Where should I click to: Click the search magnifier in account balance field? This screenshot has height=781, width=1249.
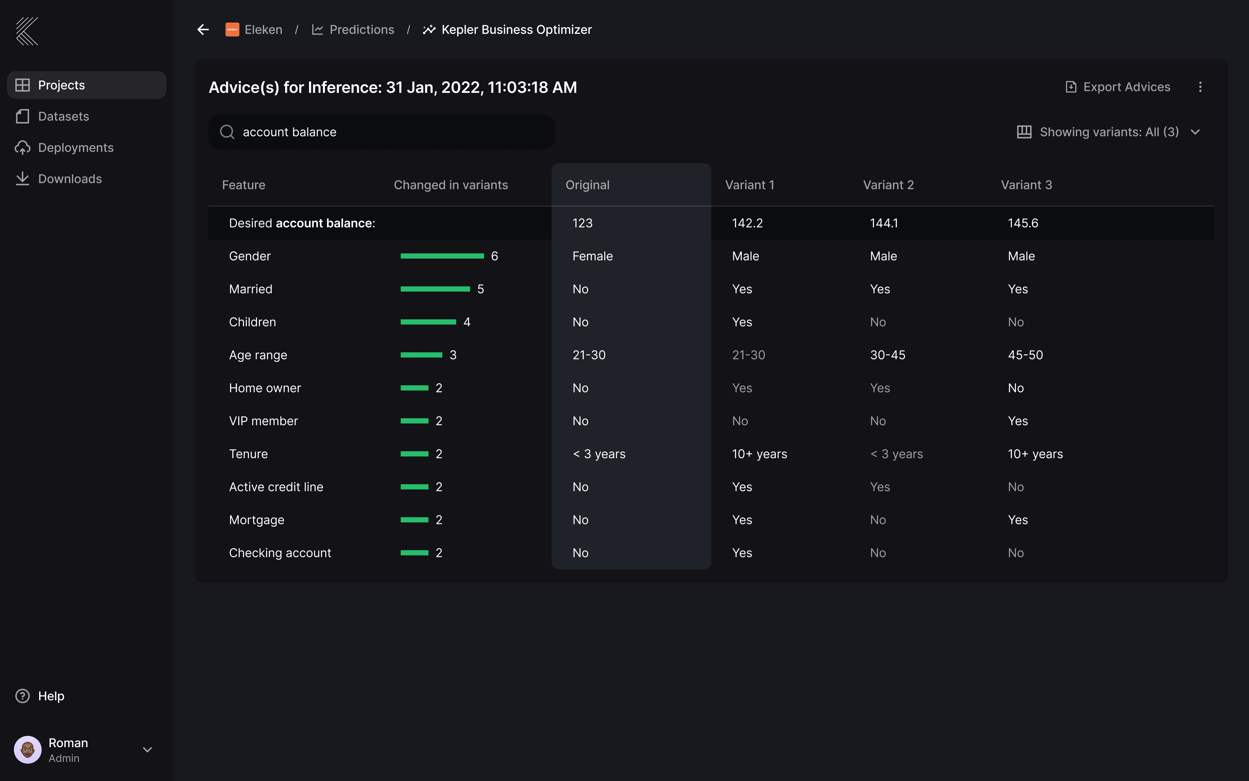(x=228, y=132)
